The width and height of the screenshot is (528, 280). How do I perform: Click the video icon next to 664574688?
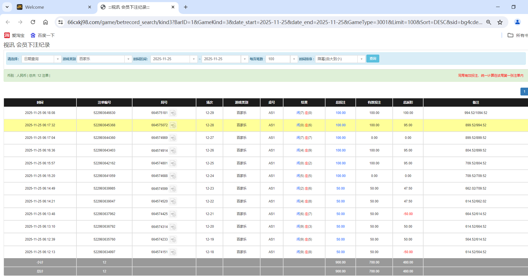[173, 176]
